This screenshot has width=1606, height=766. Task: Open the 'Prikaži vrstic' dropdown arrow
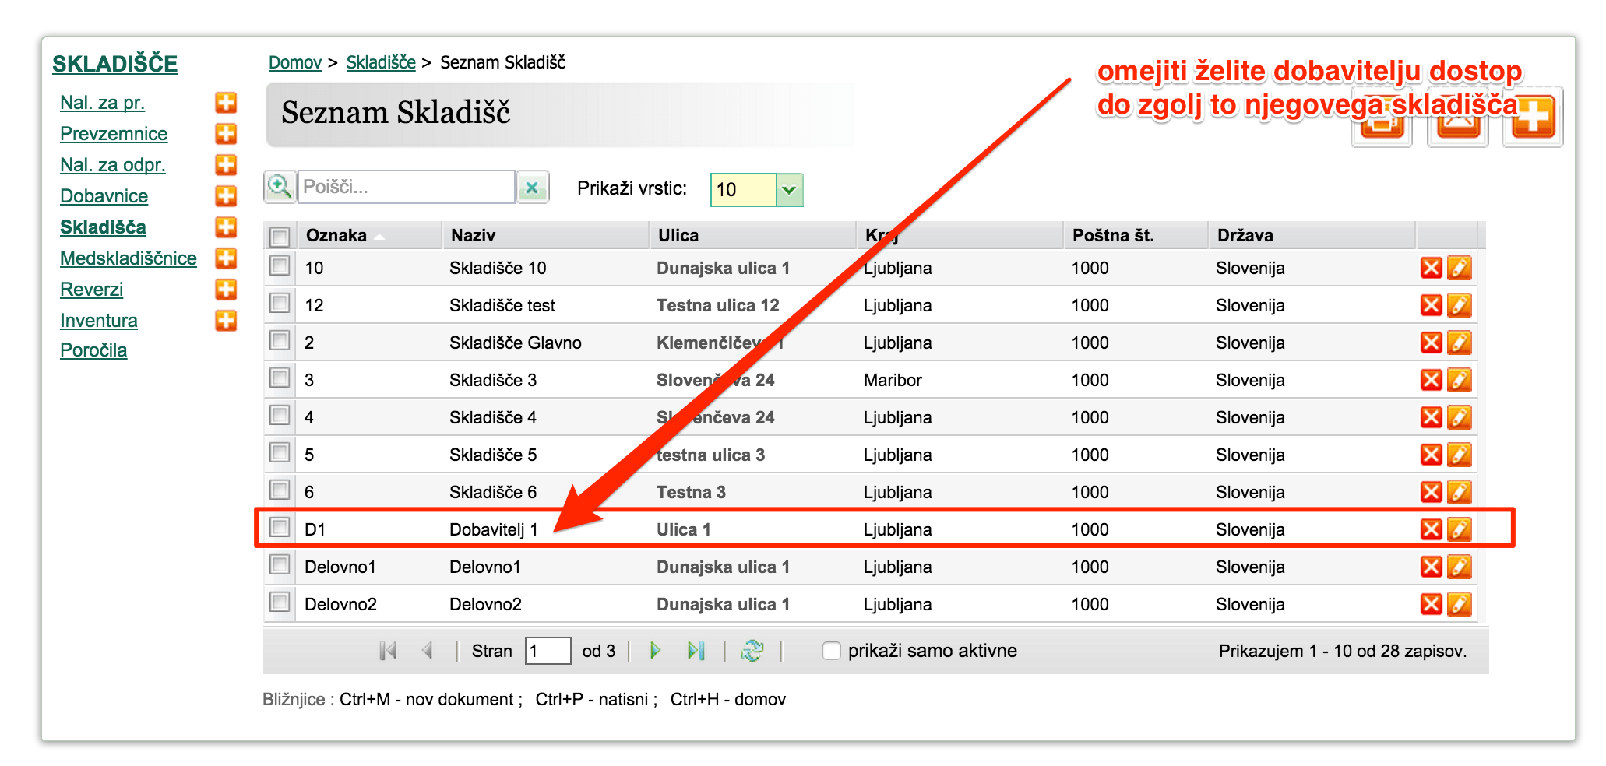(789, 190)
